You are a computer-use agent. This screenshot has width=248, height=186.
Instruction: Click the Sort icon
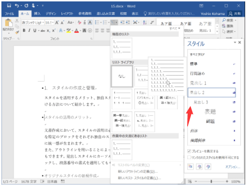click(x=145, y=23)
